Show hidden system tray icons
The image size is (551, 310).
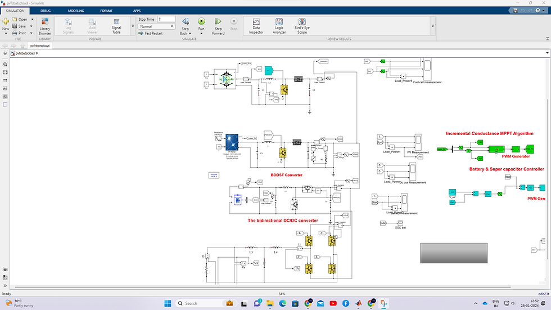click(476, 303)
